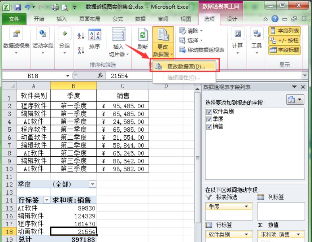Open the 文件 file tab

pos(14,19)
